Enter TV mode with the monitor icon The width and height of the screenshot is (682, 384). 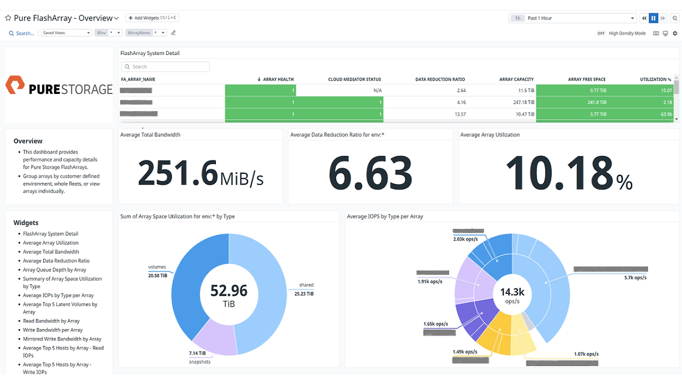(x=665, y=33)
